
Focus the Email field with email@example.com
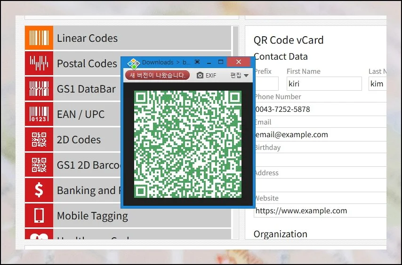[320, 134]
